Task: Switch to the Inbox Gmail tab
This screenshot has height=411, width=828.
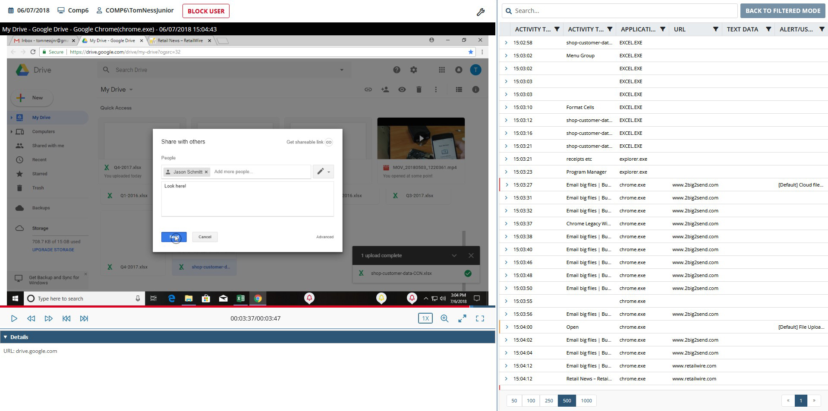Action: click(44, 40)
